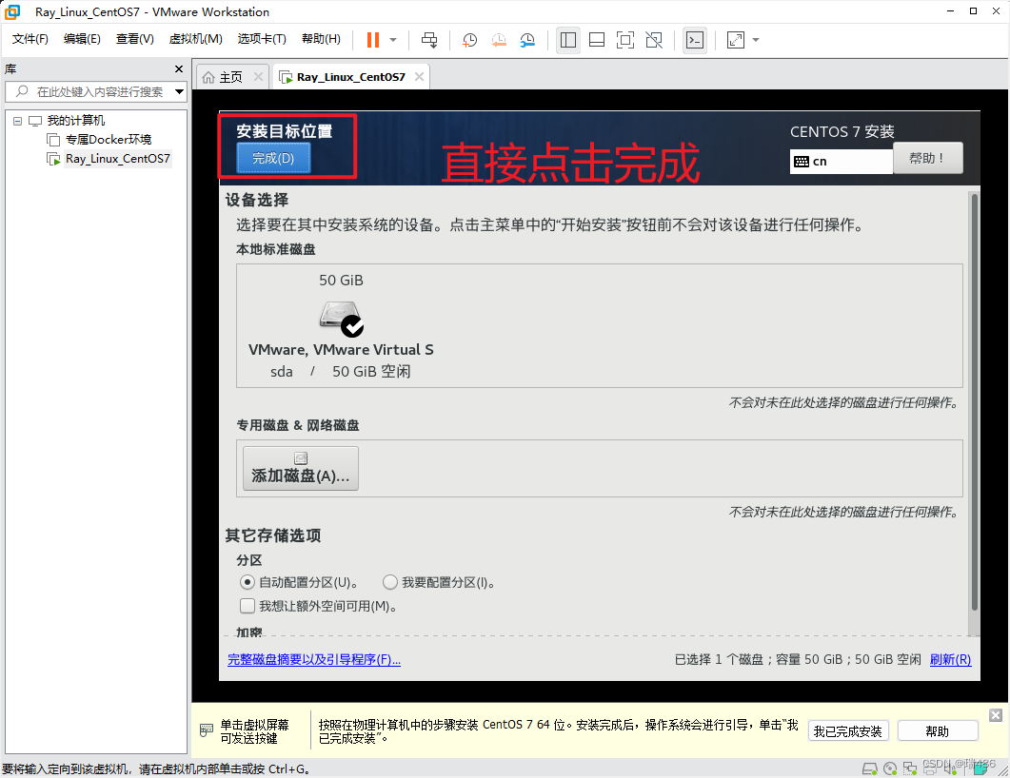The width and height of the screenshot is (1010, 778).
Task: Click the stretch guest display icon
Action: click(x=736, y=40)
